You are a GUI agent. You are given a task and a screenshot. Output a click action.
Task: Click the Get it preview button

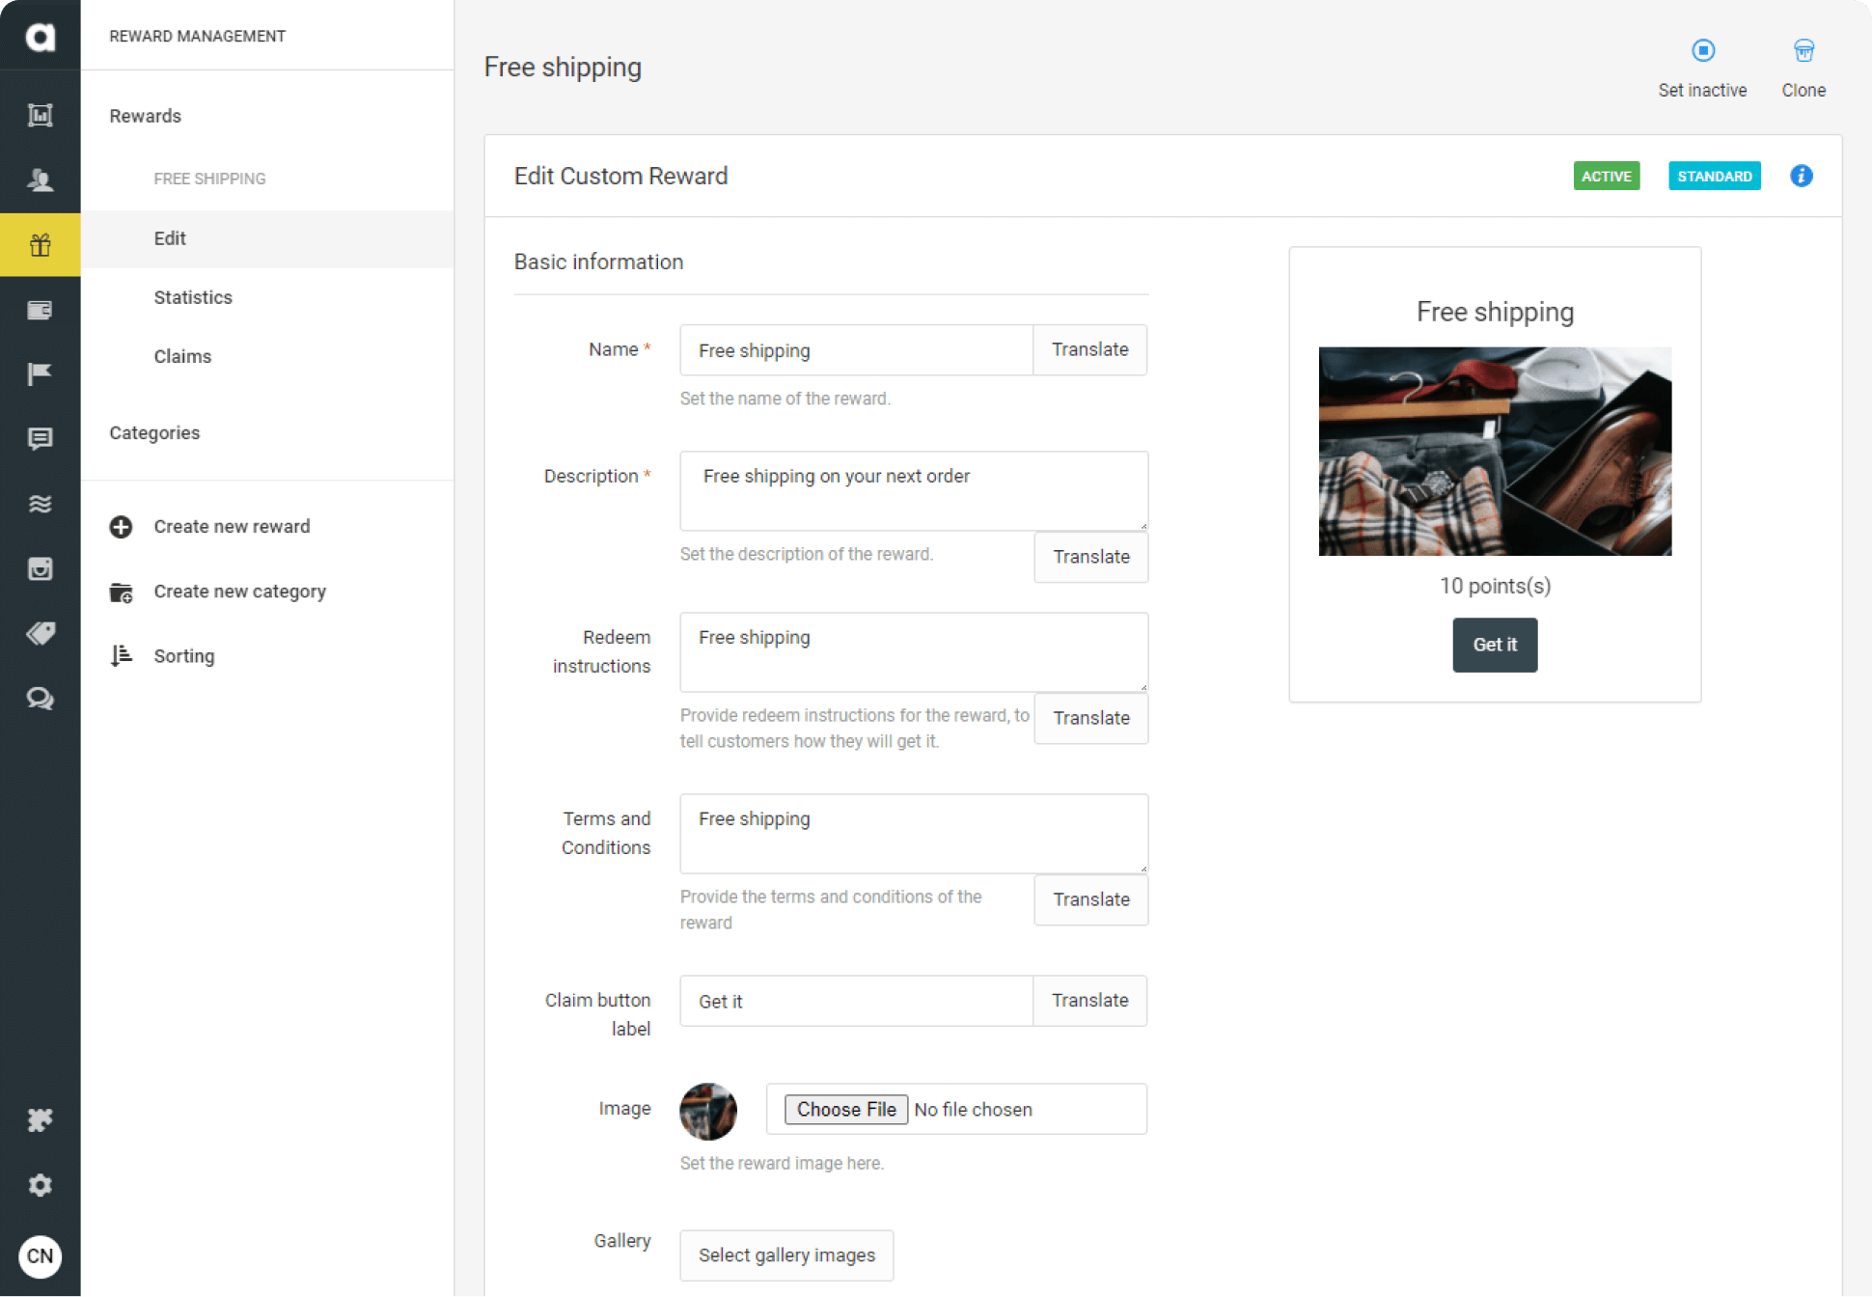pyautogui.click(x=1495, y=645)
